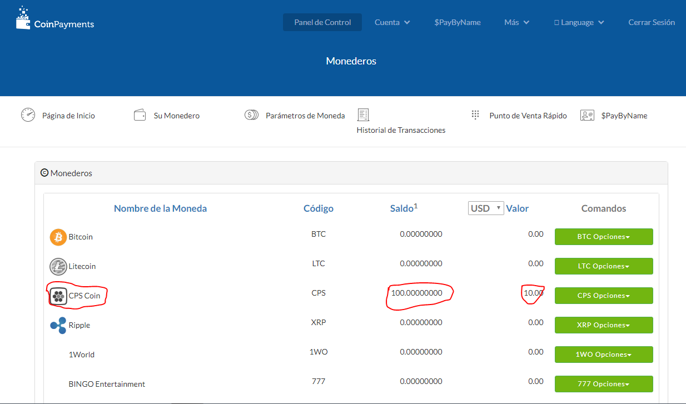686x404 pixels.
Task: Click the CPS code cell
Action: pos(319,293)
